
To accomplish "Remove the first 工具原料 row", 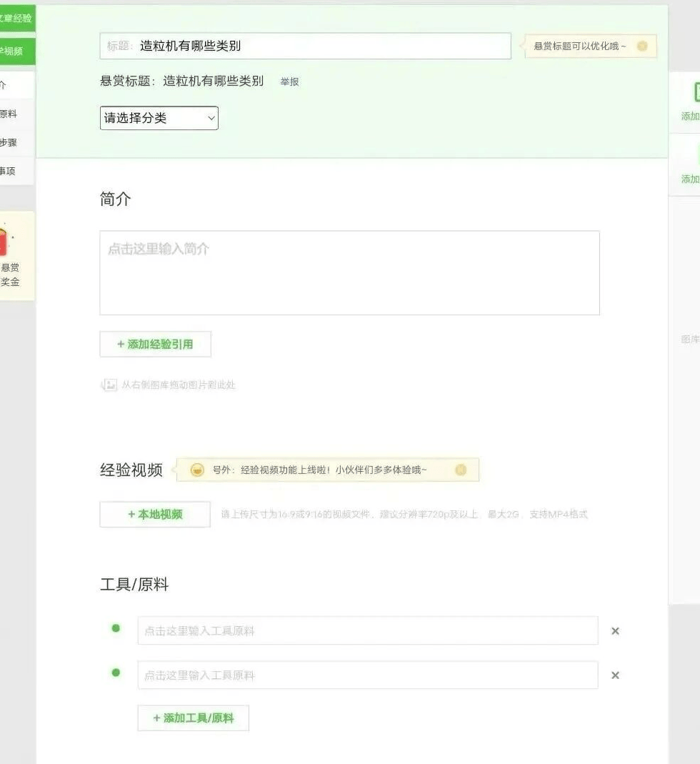I will (615, 631).
